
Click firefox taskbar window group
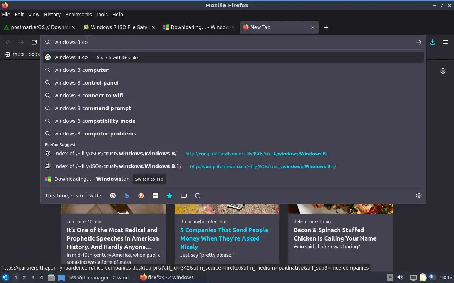point(172,277)
